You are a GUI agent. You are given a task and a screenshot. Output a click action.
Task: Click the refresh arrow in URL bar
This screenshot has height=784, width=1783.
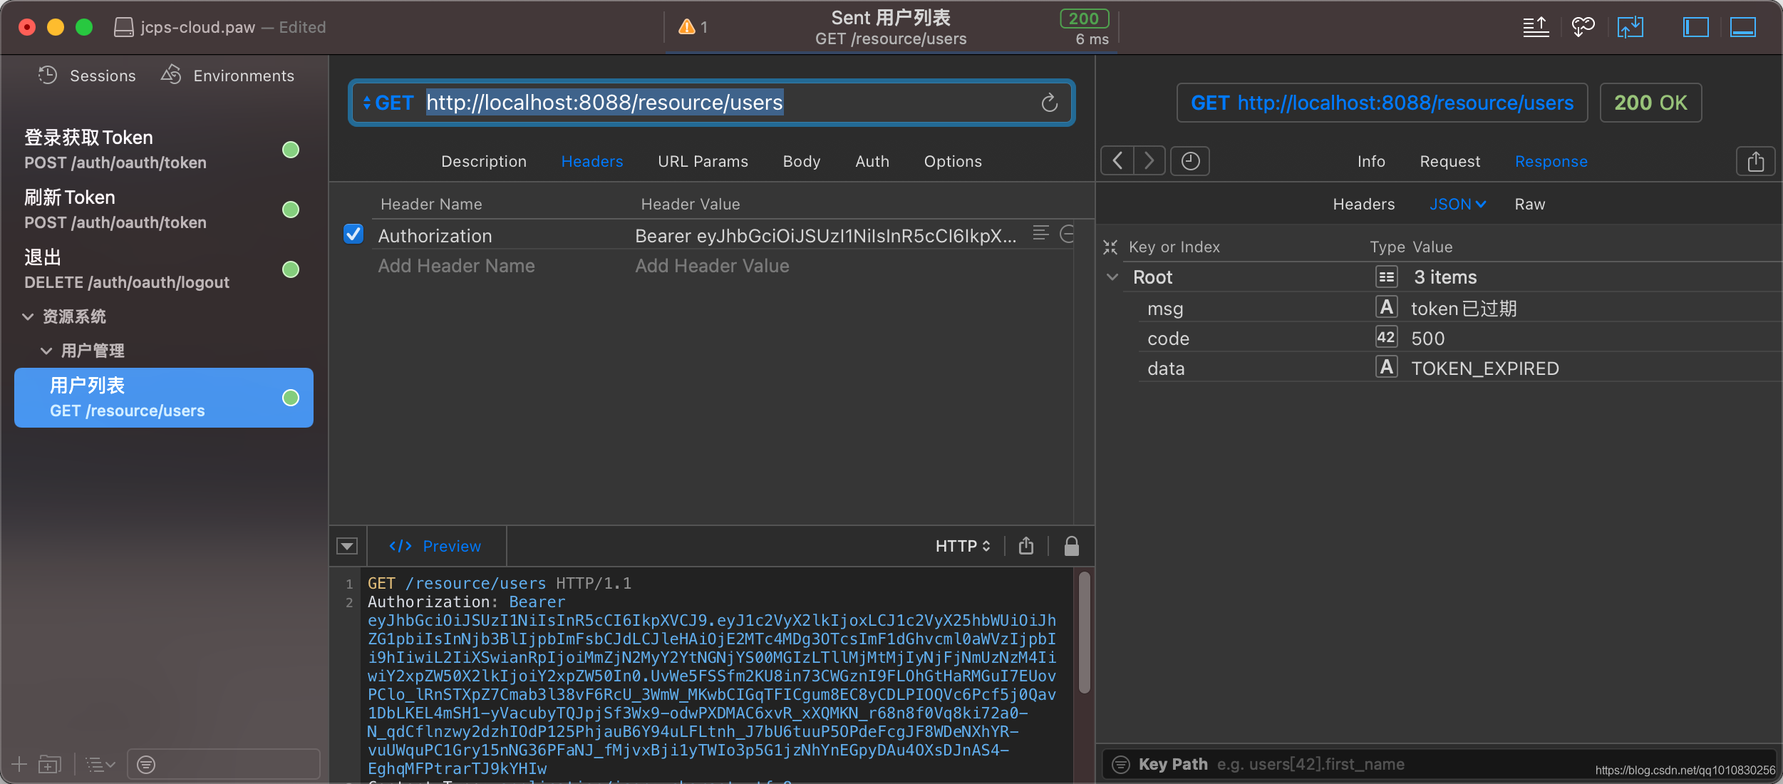coord(1049,103)
